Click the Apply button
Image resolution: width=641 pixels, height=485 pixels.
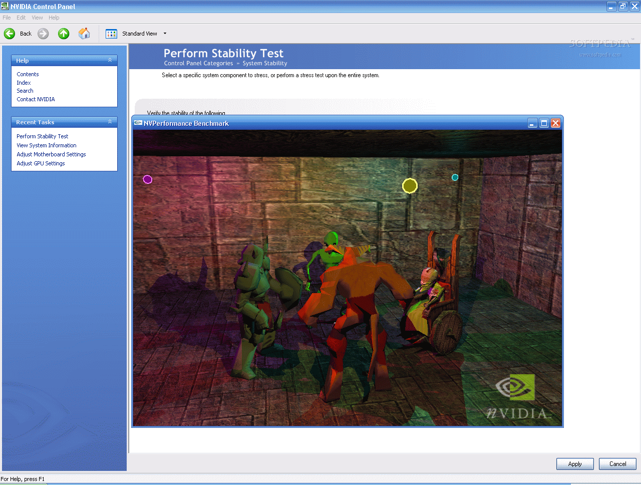575,464
